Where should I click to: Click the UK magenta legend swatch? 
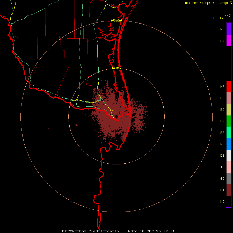229,41
